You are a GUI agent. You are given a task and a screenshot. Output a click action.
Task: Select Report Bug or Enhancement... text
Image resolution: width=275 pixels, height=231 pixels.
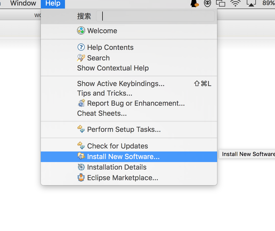click(x=136, y=103)
